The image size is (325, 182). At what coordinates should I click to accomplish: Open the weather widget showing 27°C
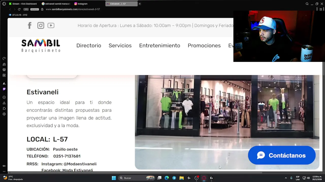pos(13,178)
